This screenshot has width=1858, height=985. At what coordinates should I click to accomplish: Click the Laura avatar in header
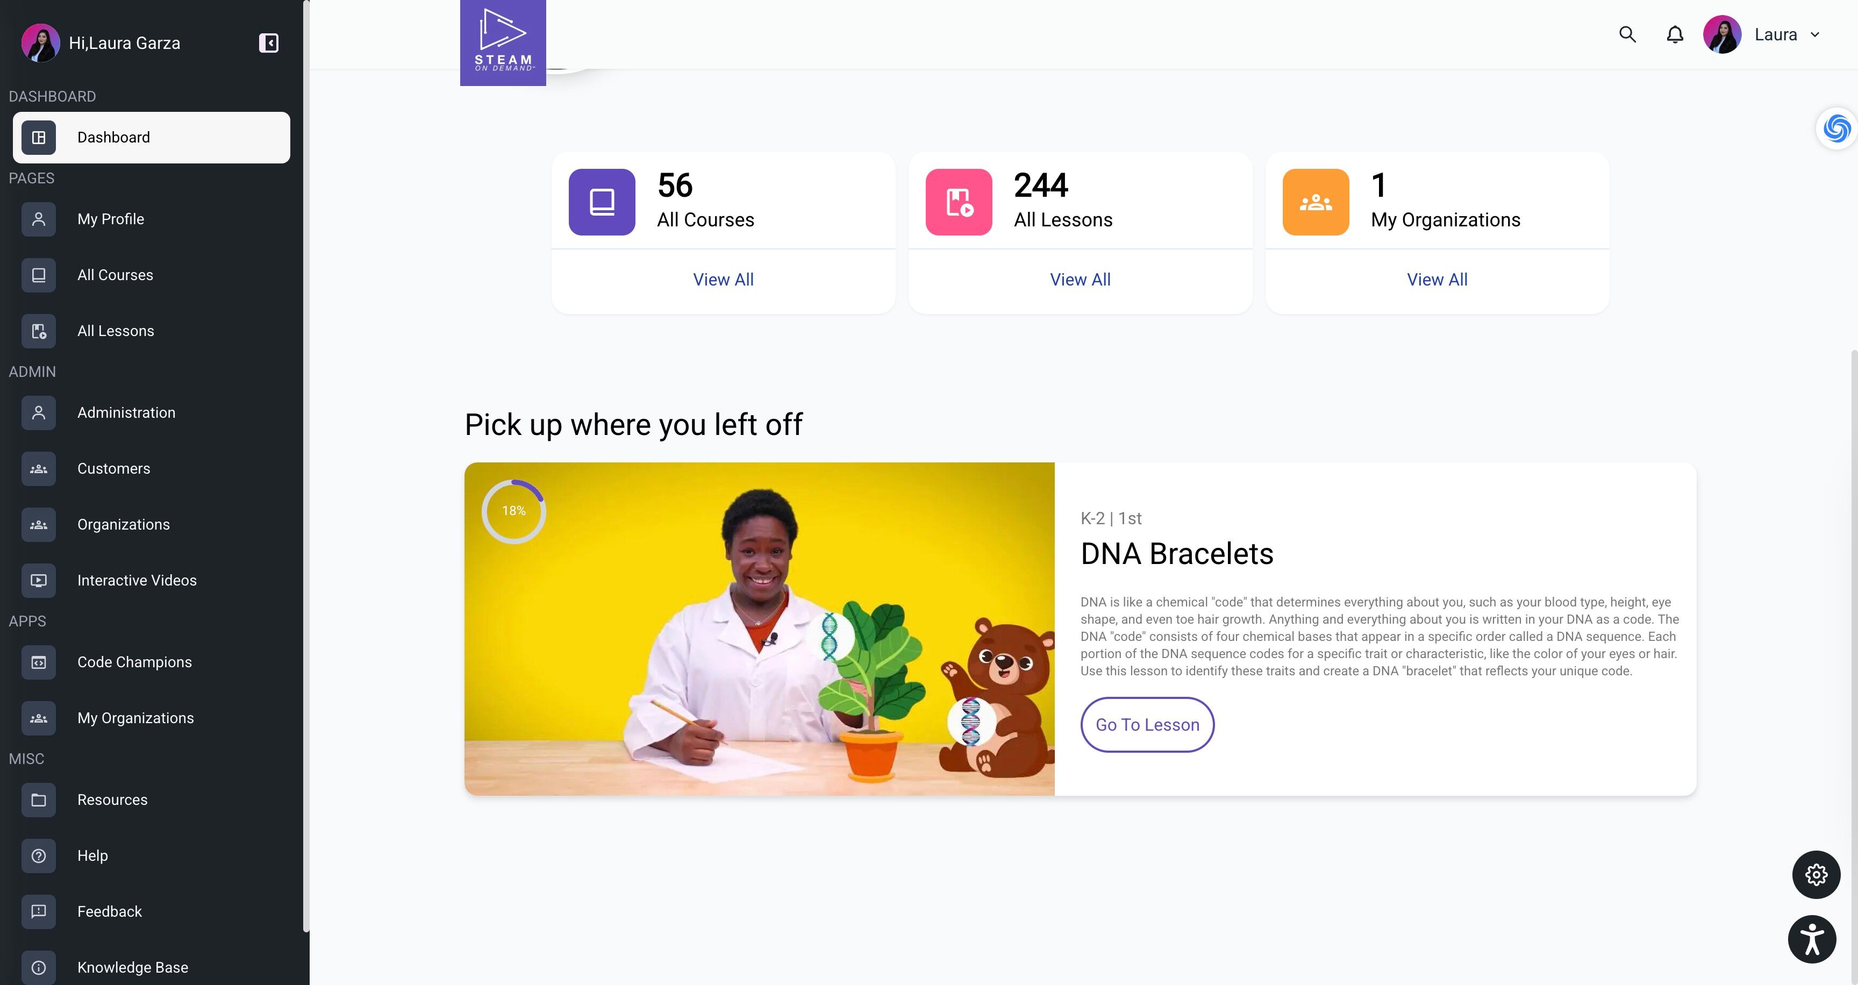1723,34
